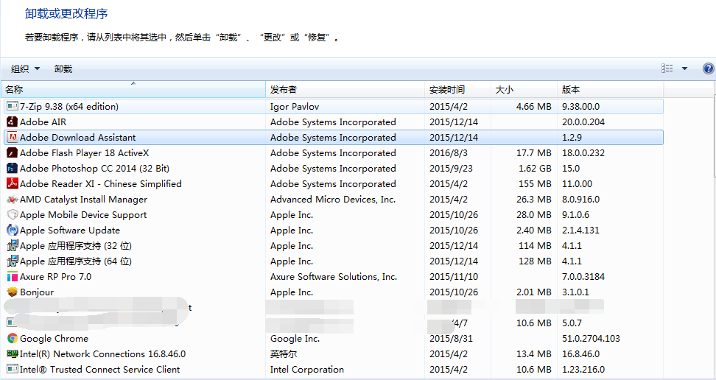Select Adobe Reader XI - Chinese Simplified text
Viewport: 716px width, 380px height.
tap(101, 183)
